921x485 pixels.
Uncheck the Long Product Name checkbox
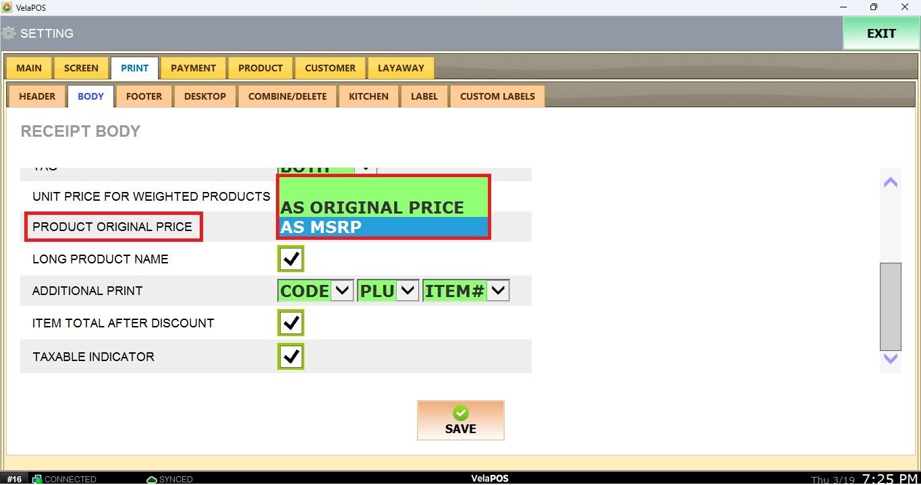[291, 259]
